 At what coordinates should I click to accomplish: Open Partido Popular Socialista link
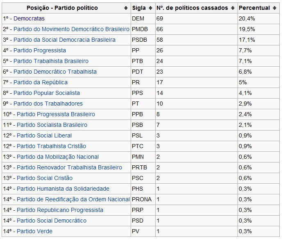47,93
